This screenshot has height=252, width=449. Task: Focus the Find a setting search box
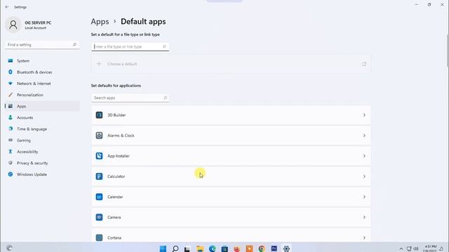pyautogui.click(x=42, y=45)
